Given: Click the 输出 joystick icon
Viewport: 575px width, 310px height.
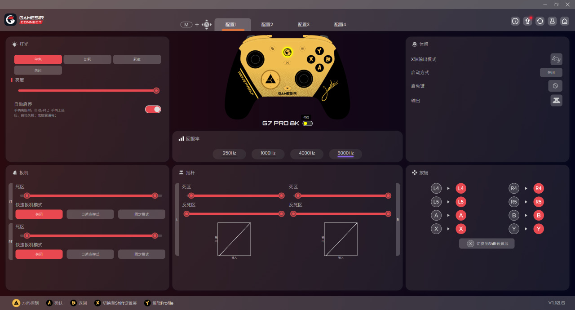Looking at the screenshot, I should pos(557,100).
